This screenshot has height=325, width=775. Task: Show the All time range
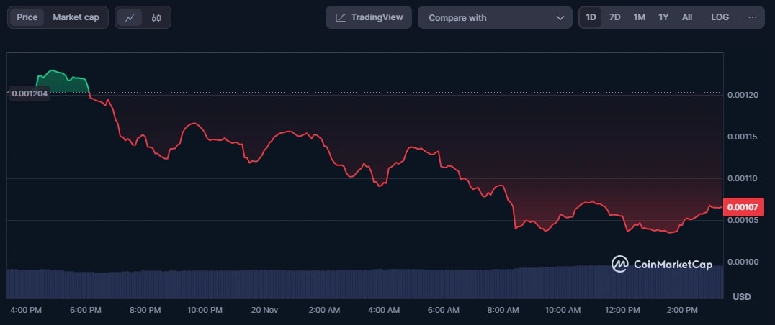tap(687, 17)
